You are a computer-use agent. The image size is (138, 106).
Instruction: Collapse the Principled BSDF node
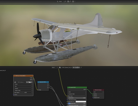[68, 87]
